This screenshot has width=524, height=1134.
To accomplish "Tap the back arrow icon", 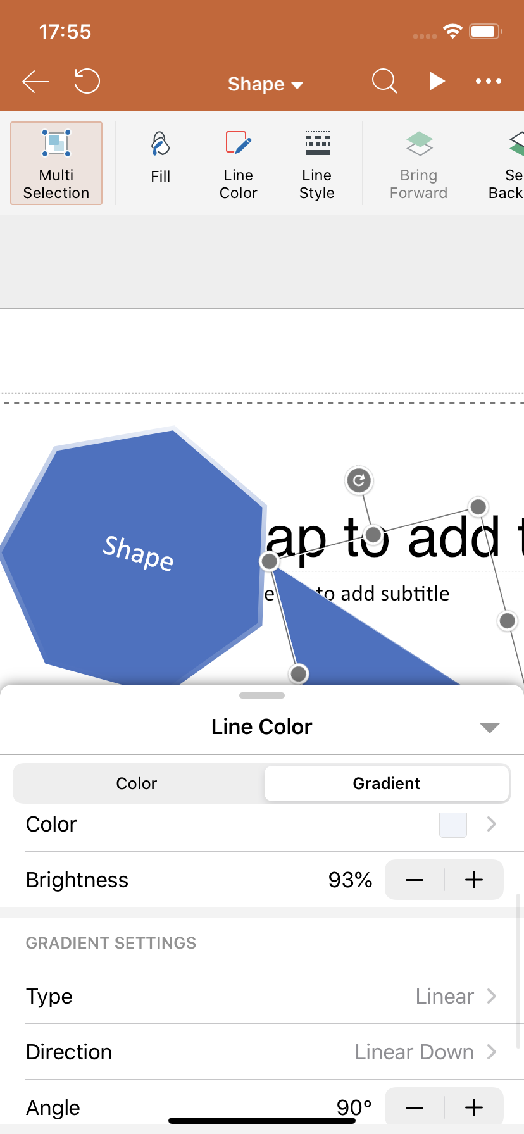I will (35, 82).
